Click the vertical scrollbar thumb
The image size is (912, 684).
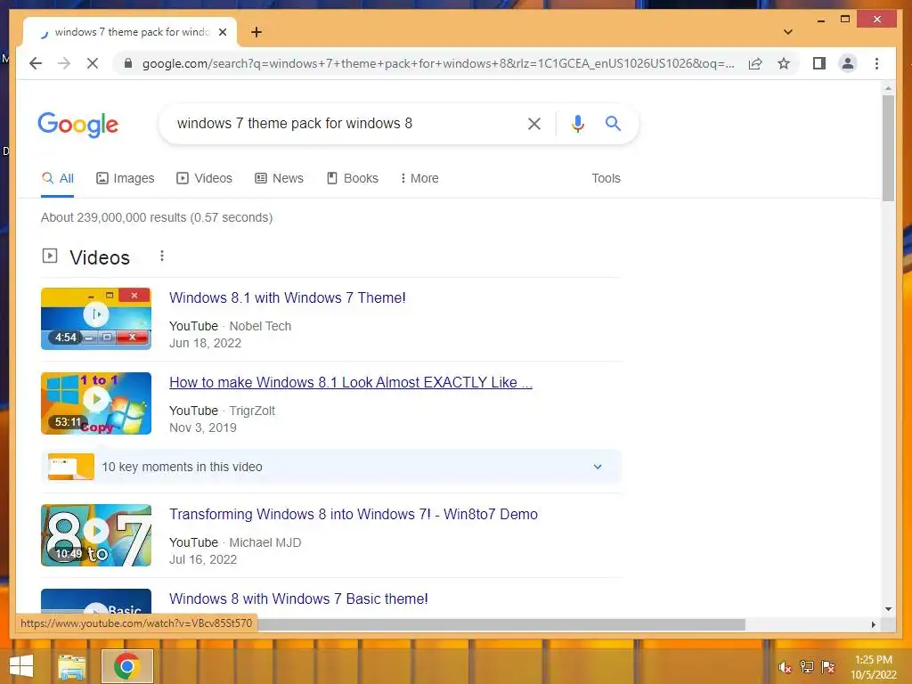(888, 149)
